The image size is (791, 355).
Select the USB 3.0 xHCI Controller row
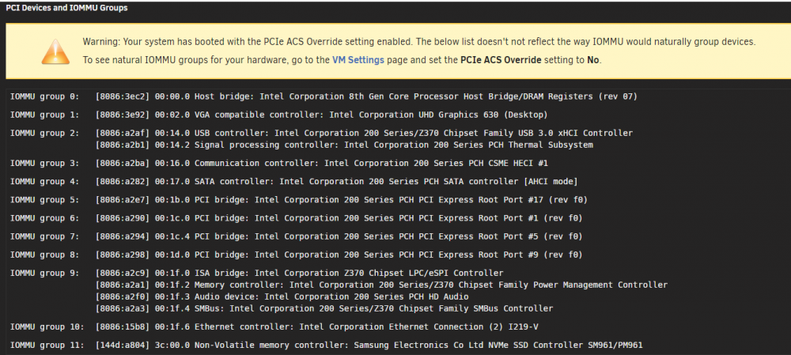click(364, 133)
